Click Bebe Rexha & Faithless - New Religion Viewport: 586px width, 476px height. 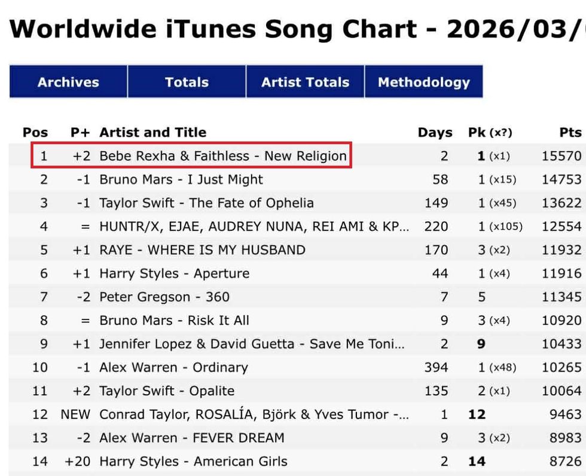(222, 156)
